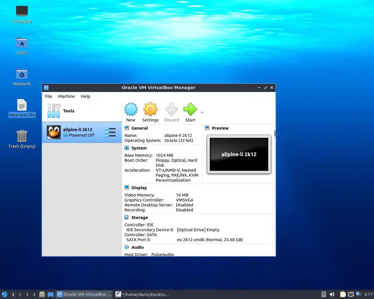
Task: Click the Storage section header
Action: pyautogui.click(x=140, y=218)
